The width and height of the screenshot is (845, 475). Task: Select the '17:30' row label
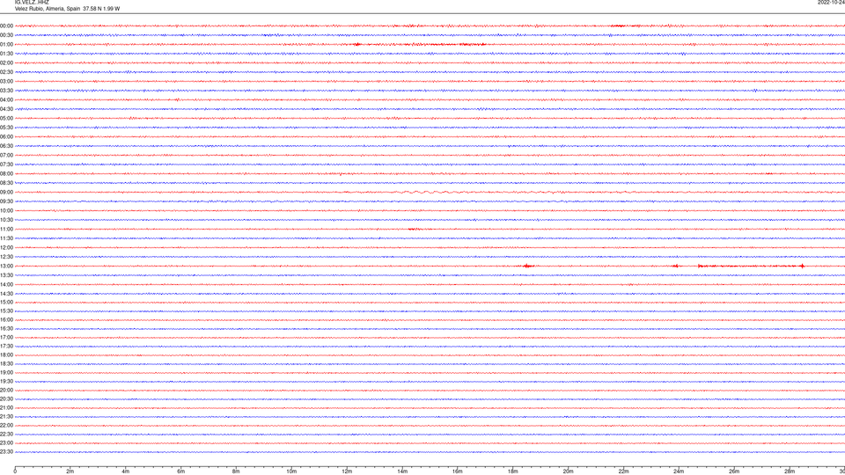[6, 347]
